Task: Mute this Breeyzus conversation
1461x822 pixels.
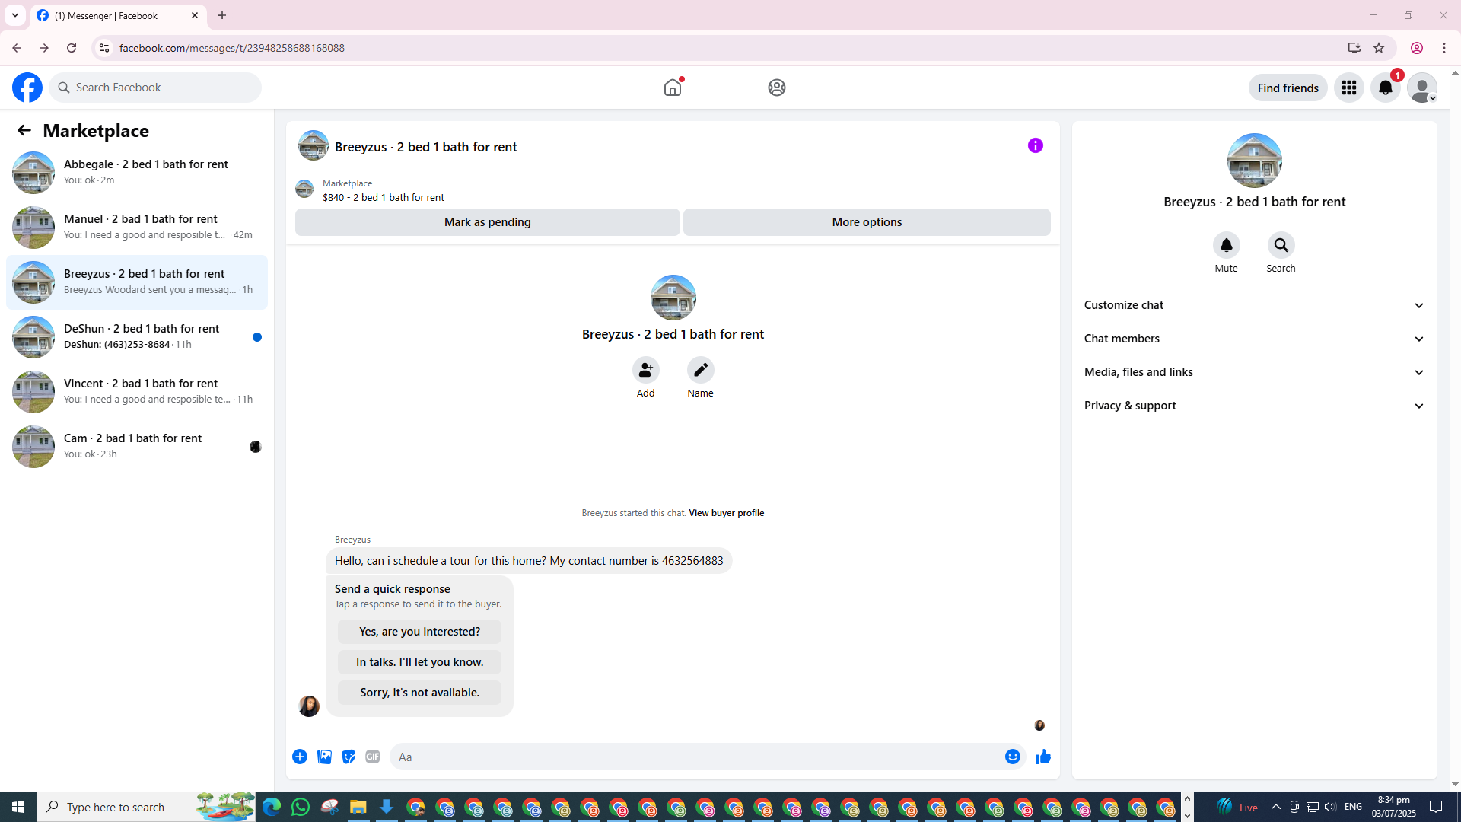Action: pos(1226,245)
